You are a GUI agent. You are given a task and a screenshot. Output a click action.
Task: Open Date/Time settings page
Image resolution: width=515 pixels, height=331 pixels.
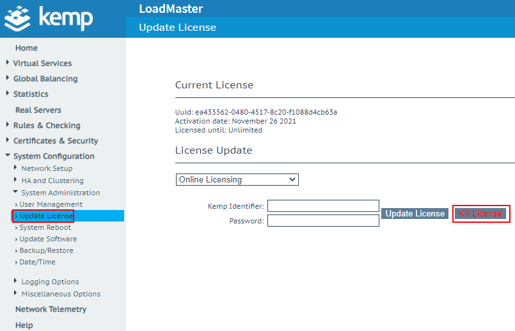38,262
